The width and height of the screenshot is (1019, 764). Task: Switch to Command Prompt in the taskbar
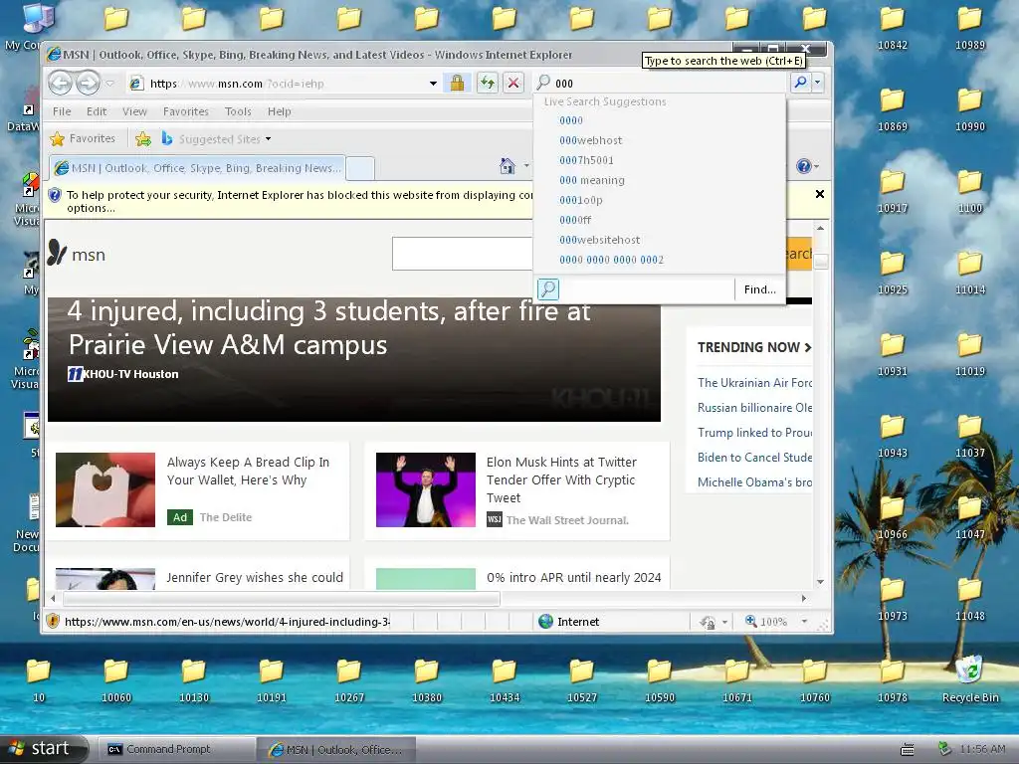click(174, 750)
